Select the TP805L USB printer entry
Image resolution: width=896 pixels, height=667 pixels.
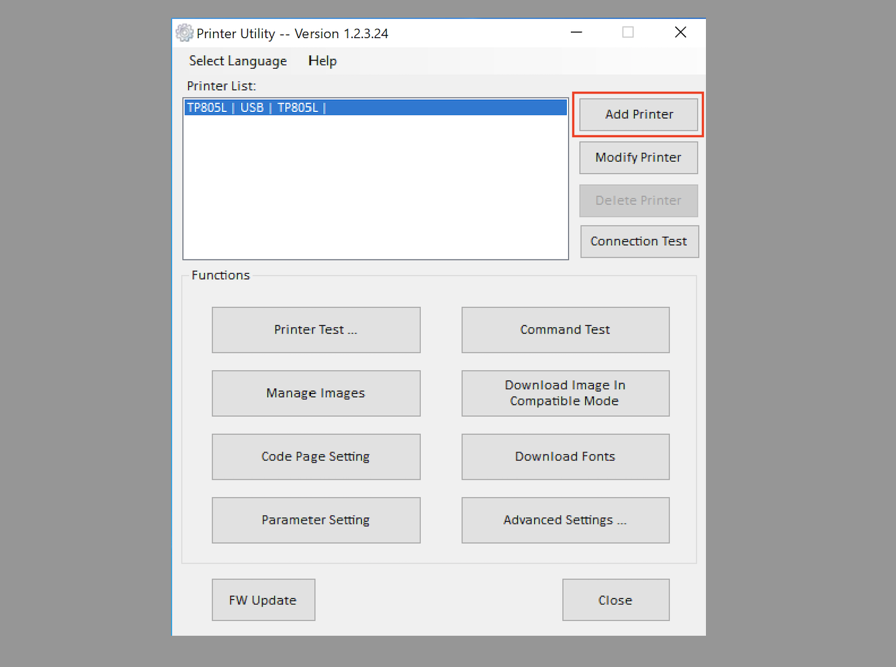[375, 107]
